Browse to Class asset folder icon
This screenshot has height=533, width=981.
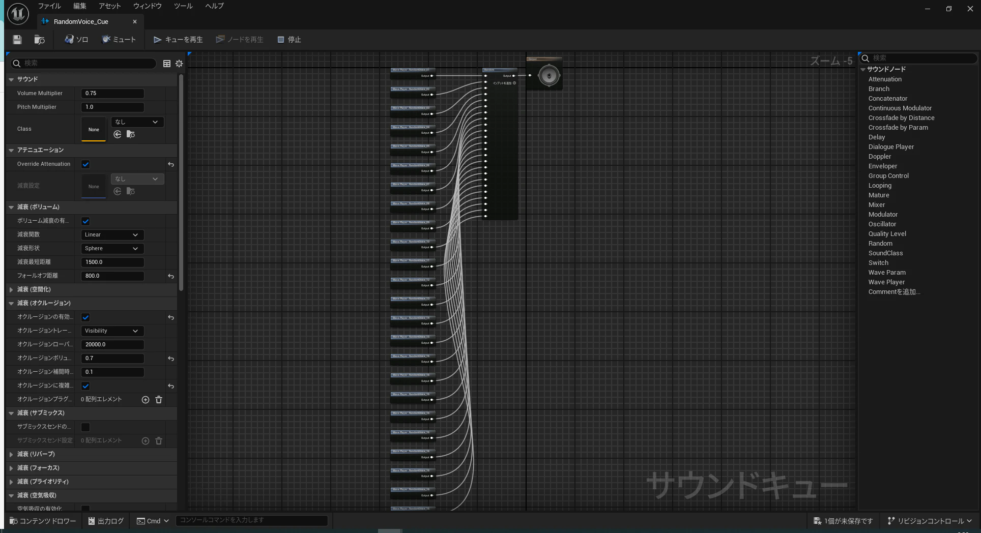point(131,134)
